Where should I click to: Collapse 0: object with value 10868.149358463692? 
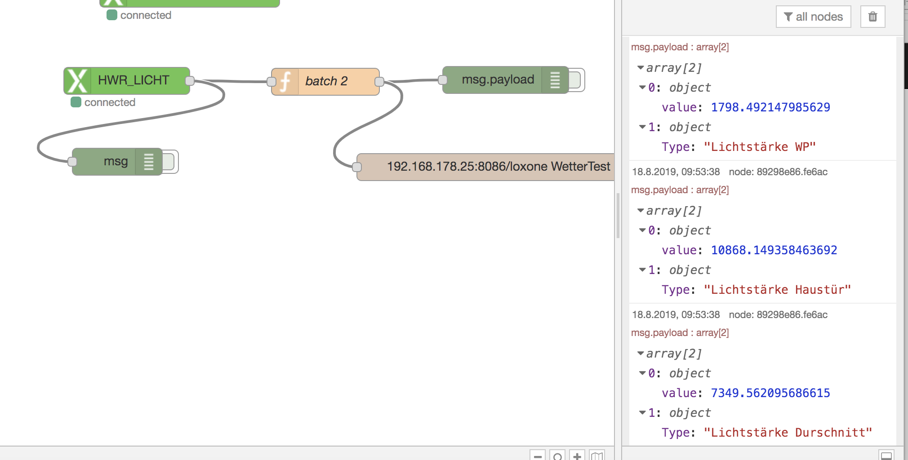coord(642,230)
